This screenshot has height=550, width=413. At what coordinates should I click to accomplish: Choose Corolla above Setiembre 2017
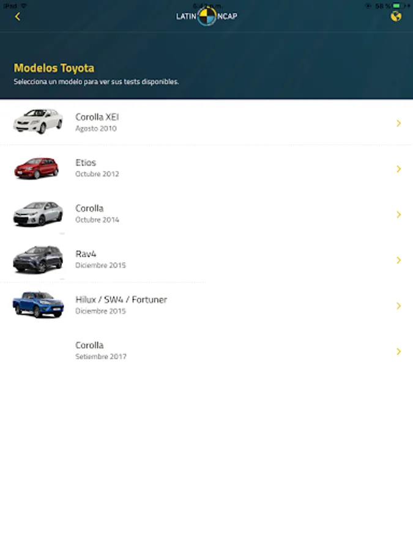89,345
